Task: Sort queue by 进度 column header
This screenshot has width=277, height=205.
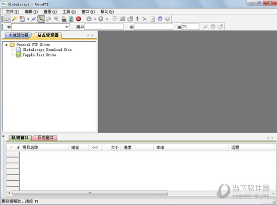Action: (x=137, y=148)
